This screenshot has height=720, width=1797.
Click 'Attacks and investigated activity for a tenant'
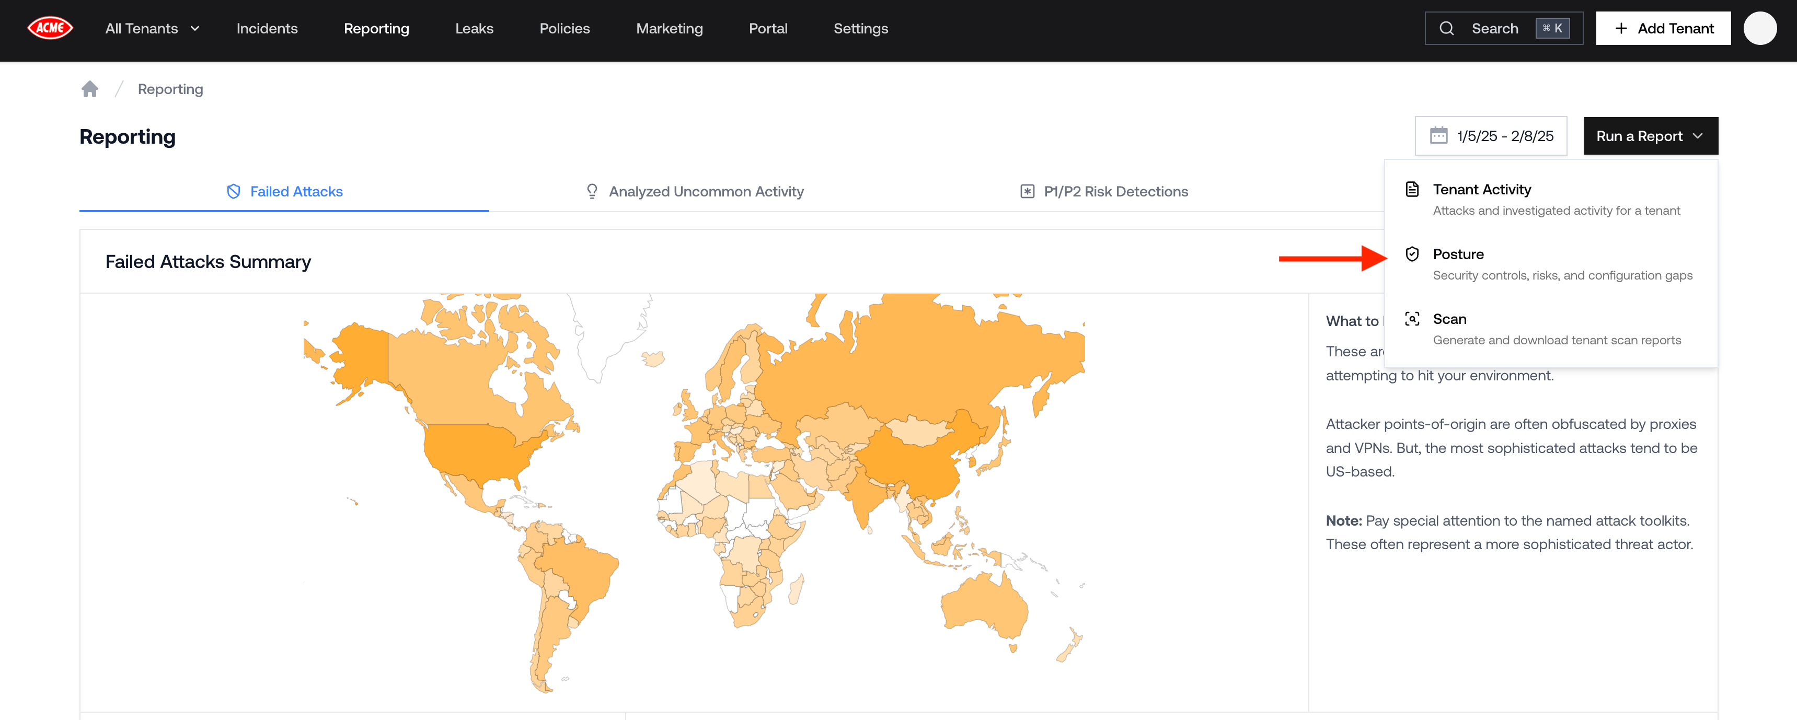click(1557, 211)
